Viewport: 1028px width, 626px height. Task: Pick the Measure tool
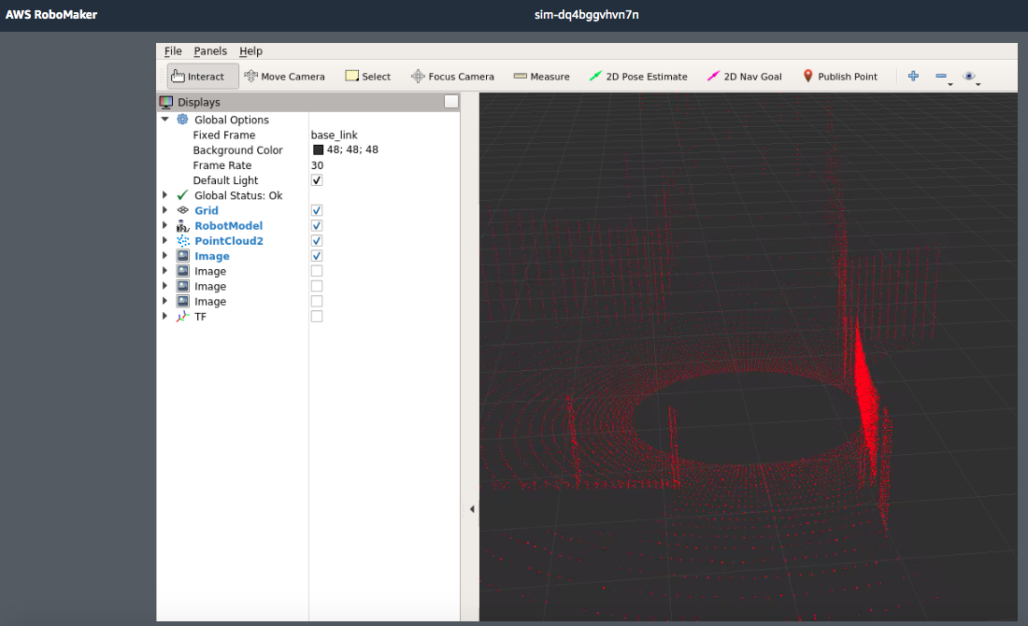[x=541, y=77]
